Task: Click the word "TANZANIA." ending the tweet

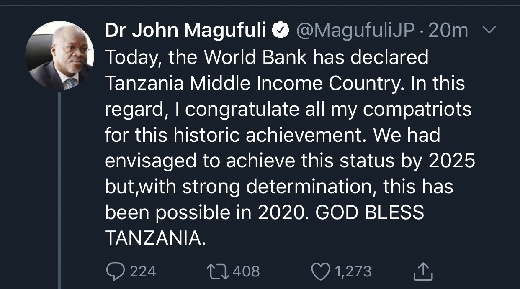Action: tap(155, 239)
